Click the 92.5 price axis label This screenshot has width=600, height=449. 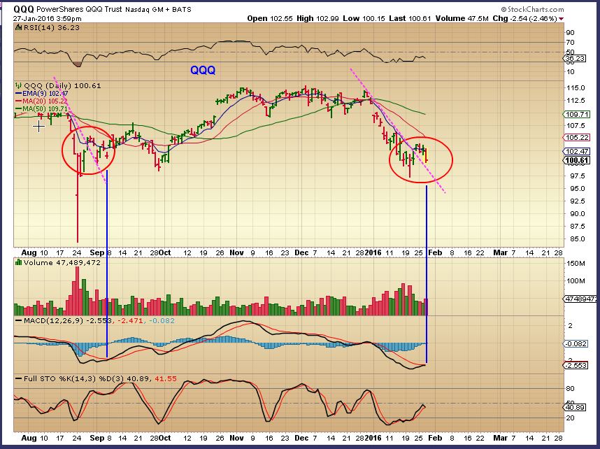pos(577,201)
